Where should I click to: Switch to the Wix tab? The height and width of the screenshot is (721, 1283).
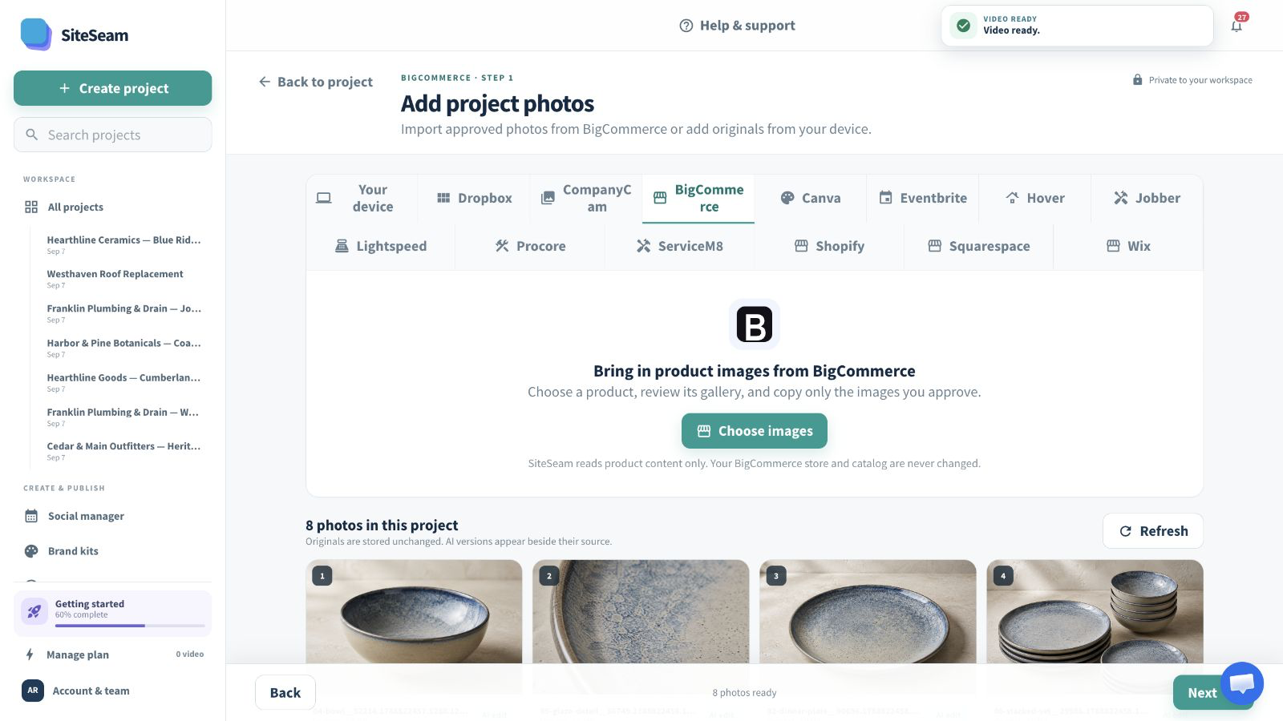pyautogui.click(x=1128, y=246)
